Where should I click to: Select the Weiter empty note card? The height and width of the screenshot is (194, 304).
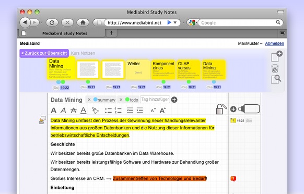pos(138,70)
